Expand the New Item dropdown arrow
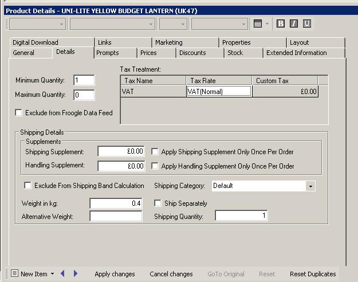358x282 pixels. [x=53, y=274]
